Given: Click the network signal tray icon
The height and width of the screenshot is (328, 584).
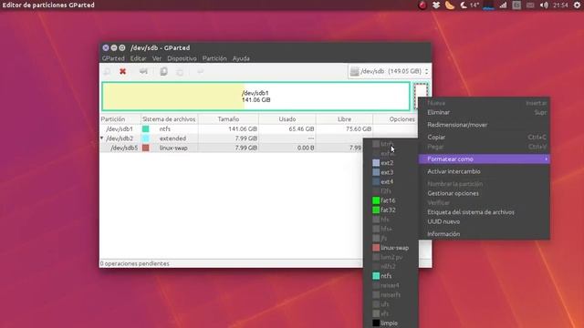Looking at the screenshot, I should point(503,5).
